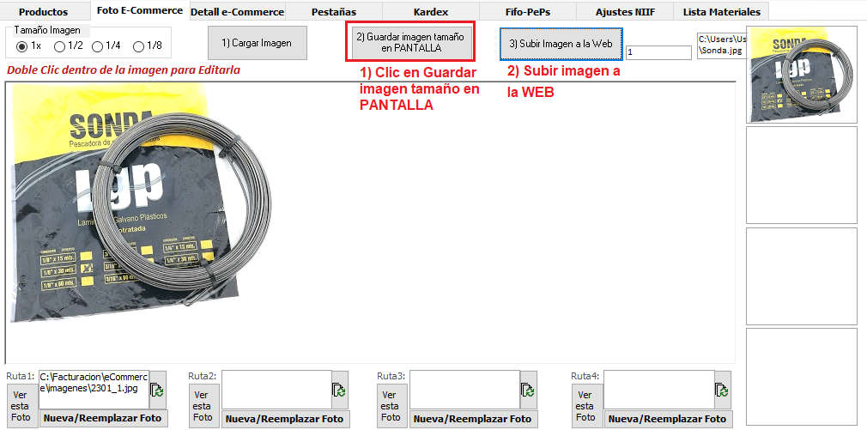This screenshot has height=430, width=867.
Task: Click the refresh file icon beside Ruta4
Action: click(x=723, y=390)
